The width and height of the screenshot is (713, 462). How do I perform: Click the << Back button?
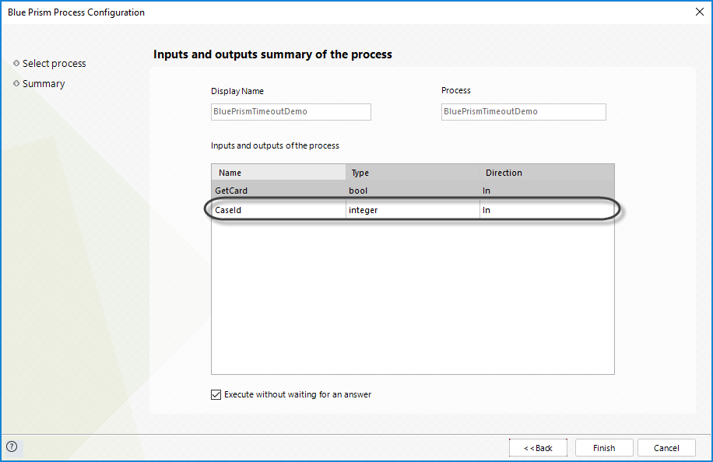tap(538, 448)
